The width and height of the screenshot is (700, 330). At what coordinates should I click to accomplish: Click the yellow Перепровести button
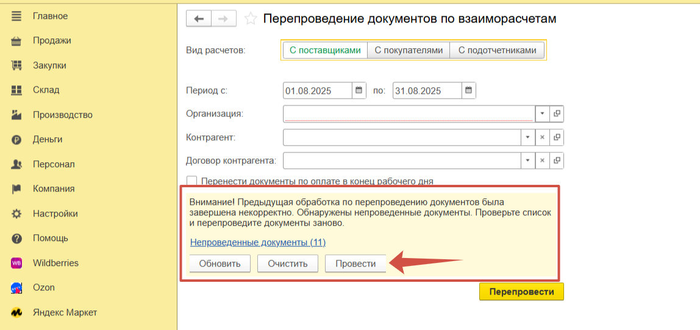coord(521,292)
